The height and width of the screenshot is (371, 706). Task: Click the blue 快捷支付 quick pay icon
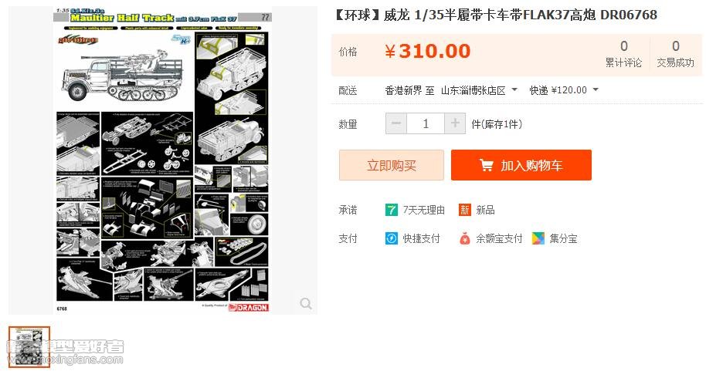(x=392, y=238)
